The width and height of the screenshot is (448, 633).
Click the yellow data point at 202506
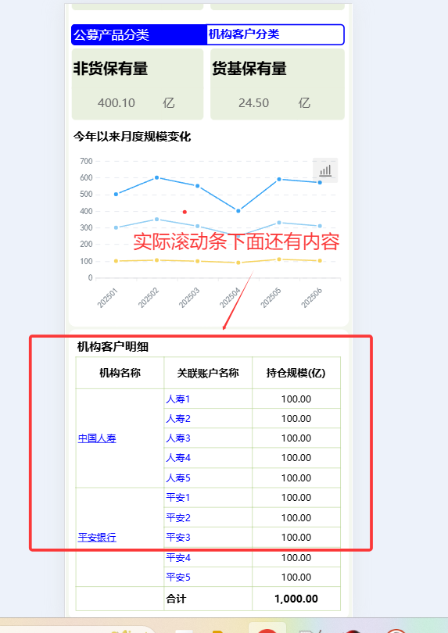(320, 261)
